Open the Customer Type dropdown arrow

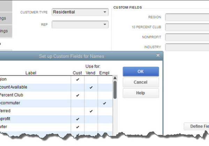(x=105, y=12)
